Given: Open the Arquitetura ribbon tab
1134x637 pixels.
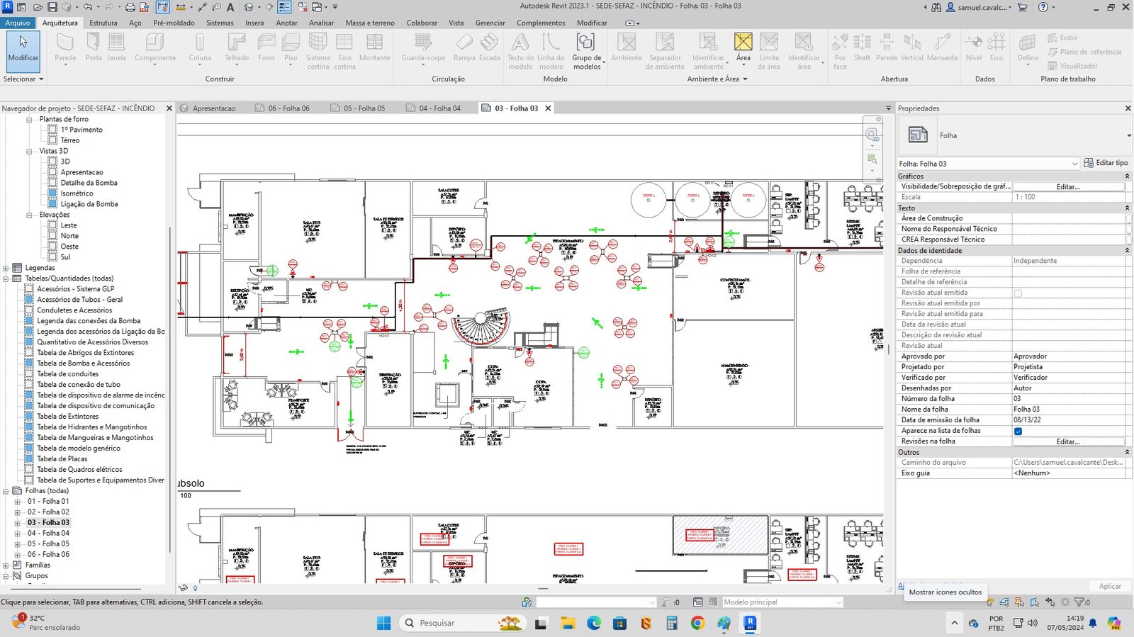Looking at the screenshot, I should pos(60,23).
